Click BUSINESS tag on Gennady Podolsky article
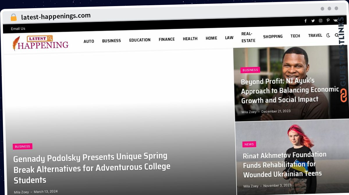The image size is (349, 195). [x=22, y=147]
